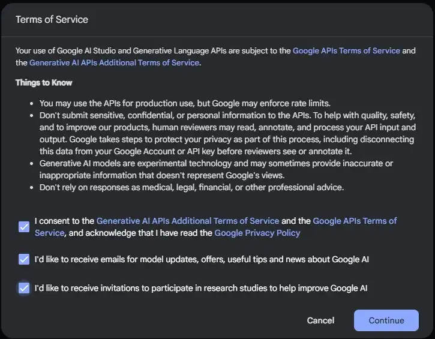Click bullet 'Generative AI models are experimental technology'
This screenshot has width=435, height=339.
(216, 169)
